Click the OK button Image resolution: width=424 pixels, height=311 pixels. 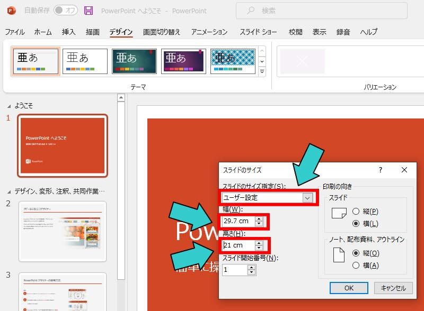click(348, 288)
